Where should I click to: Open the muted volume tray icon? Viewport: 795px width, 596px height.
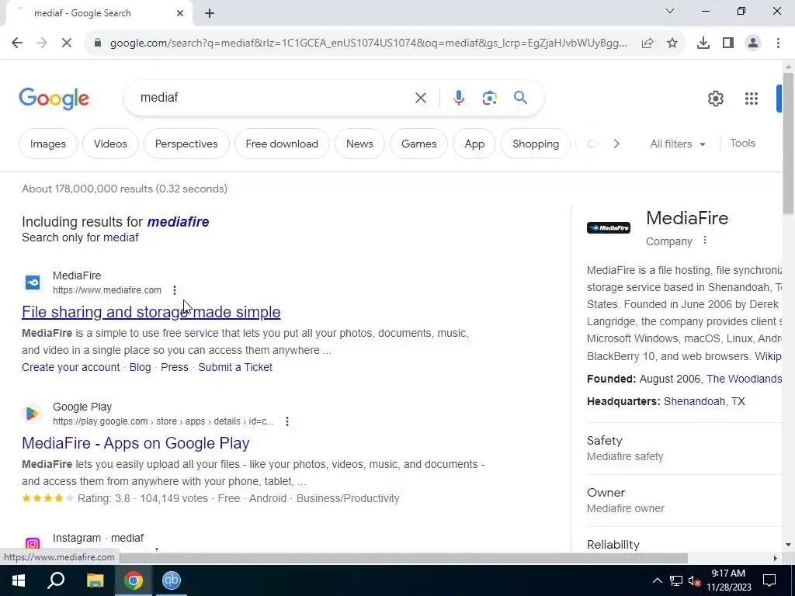pos(694,580)
